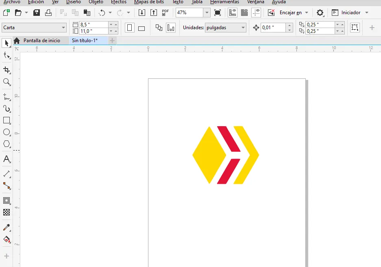Viewport: 381px width, 267px height.
Task: Select the Connector tool
Action: coord(7,186)
